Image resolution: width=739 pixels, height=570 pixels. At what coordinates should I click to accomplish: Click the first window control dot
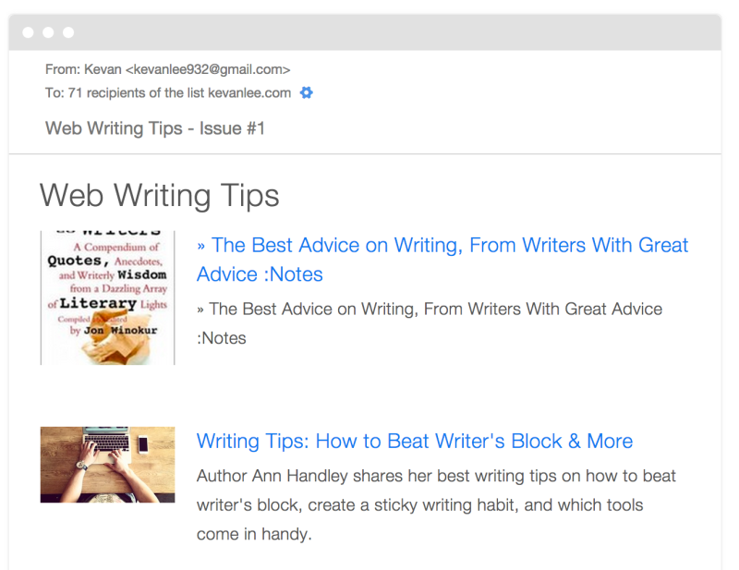29,32
